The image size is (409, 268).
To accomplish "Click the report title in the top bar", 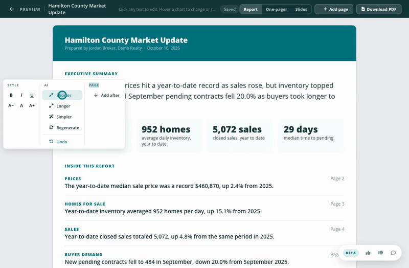I will pyautogui.click(x=77, y=9).
